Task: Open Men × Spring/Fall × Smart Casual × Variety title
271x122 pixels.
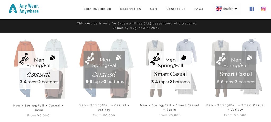Action: [235, 107]
